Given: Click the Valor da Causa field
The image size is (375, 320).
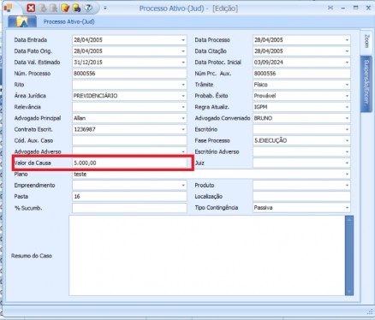Looking at the screenshot, I should (129, 163).
